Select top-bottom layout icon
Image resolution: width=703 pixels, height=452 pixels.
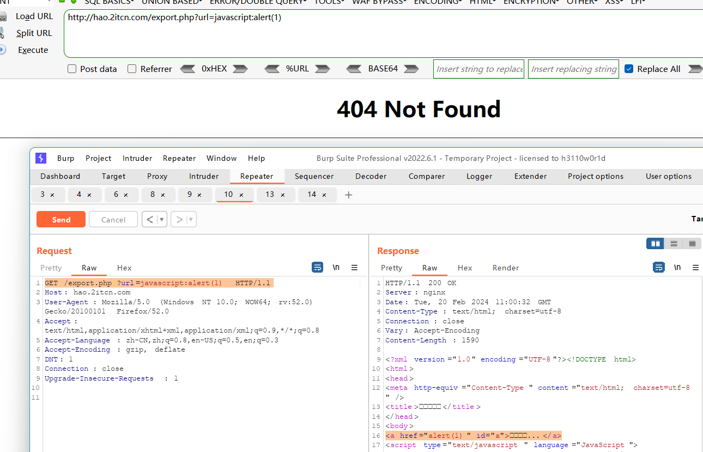[x=674, y=244]
